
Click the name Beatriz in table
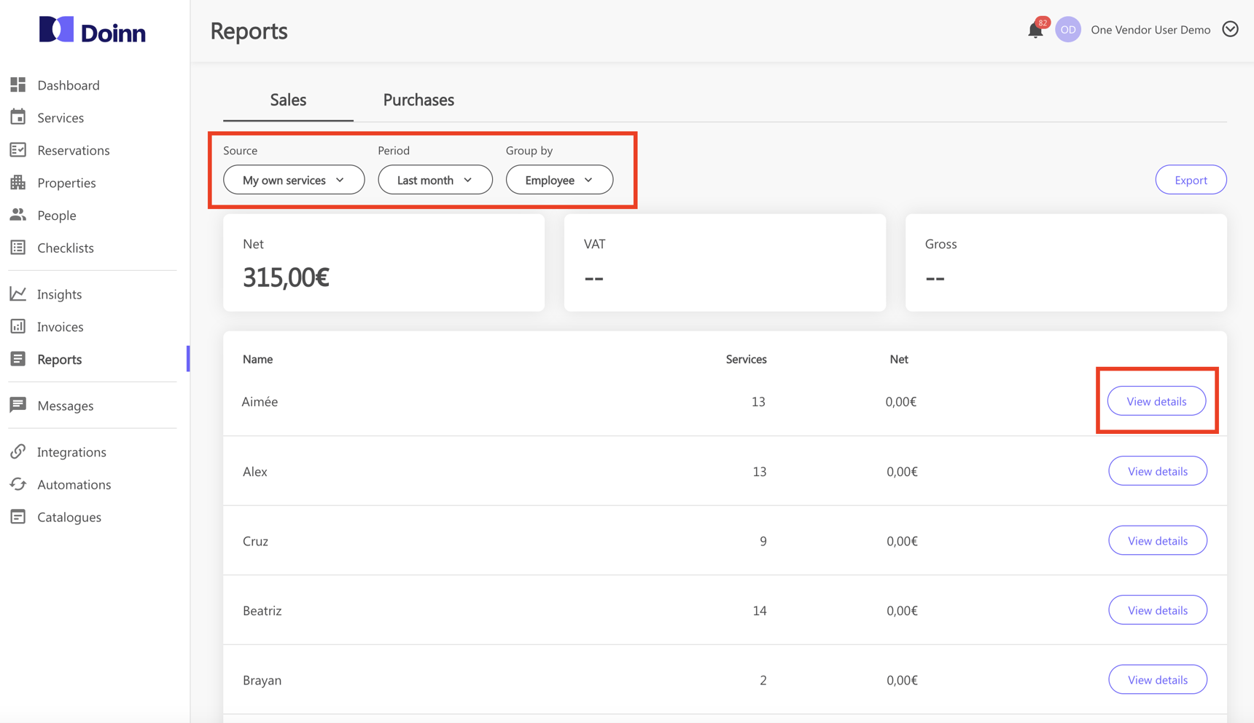coord(262,610)
